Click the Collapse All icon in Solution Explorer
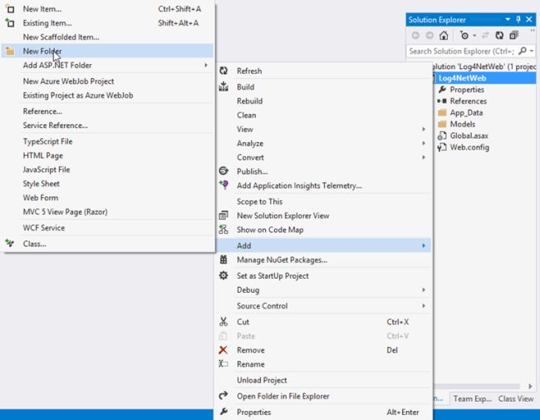Screen dimensions: 540x420 (513, 35)
